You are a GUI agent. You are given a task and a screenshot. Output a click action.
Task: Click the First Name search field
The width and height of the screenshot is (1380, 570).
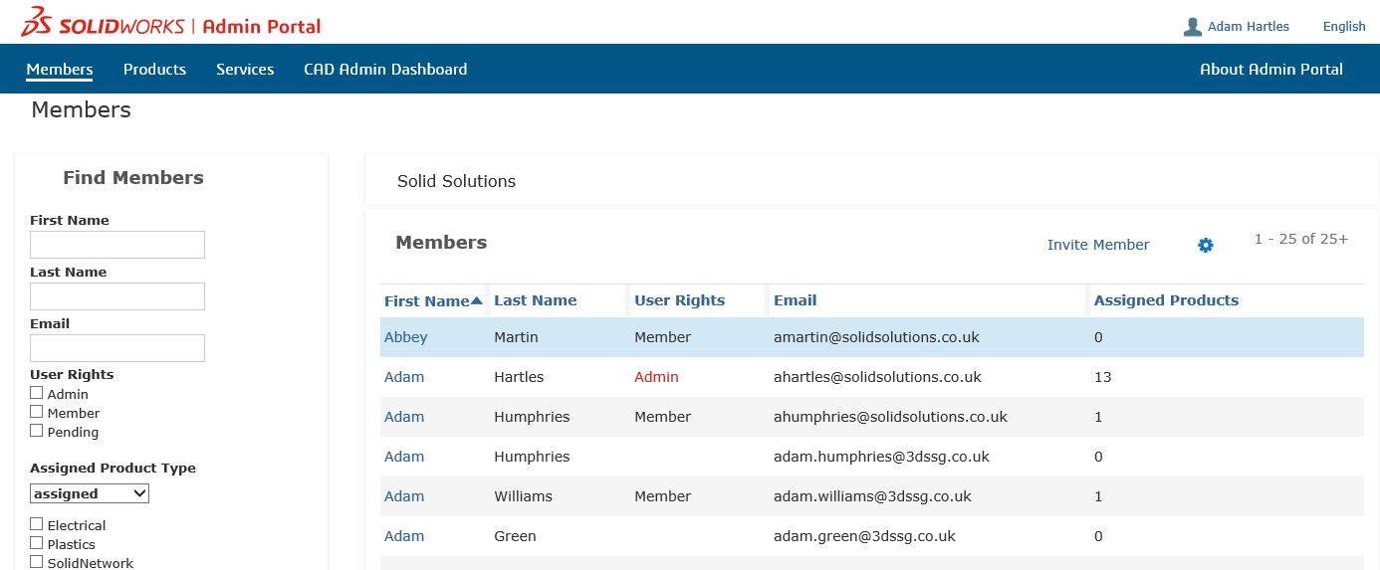click(117, 245)
